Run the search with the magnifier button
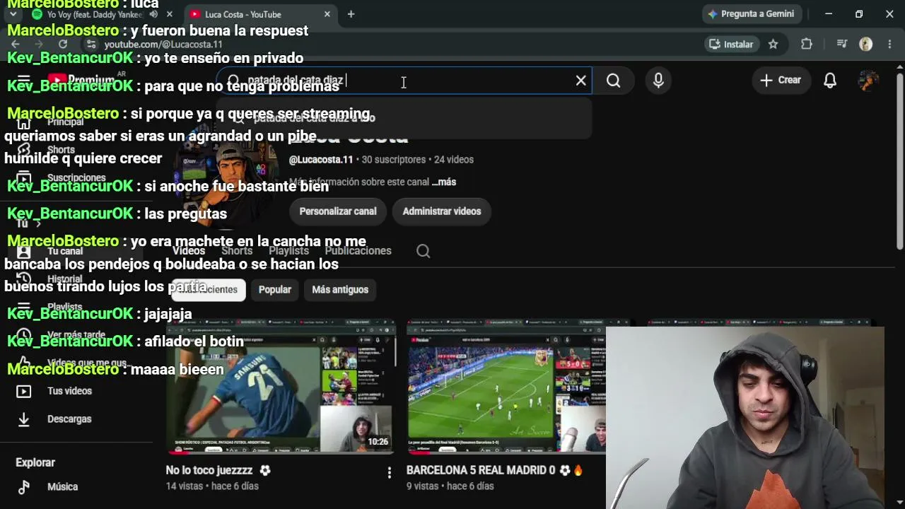This screenshot has height=509, width=905. pyautogui.click(x=614, y=81)
